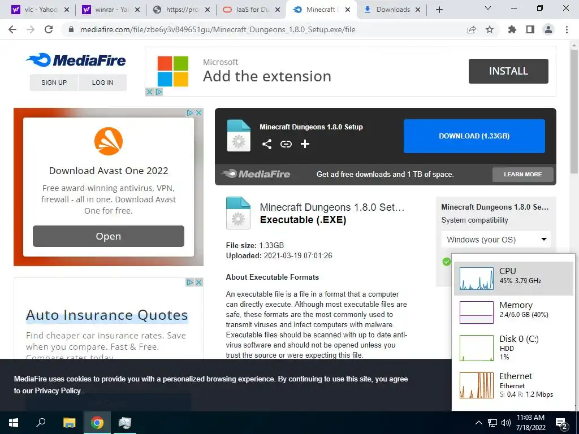The image size is (579, 434).
Task: Click the DOWNLOAD (1.33GB) button
Action: (x=474, y=136)
